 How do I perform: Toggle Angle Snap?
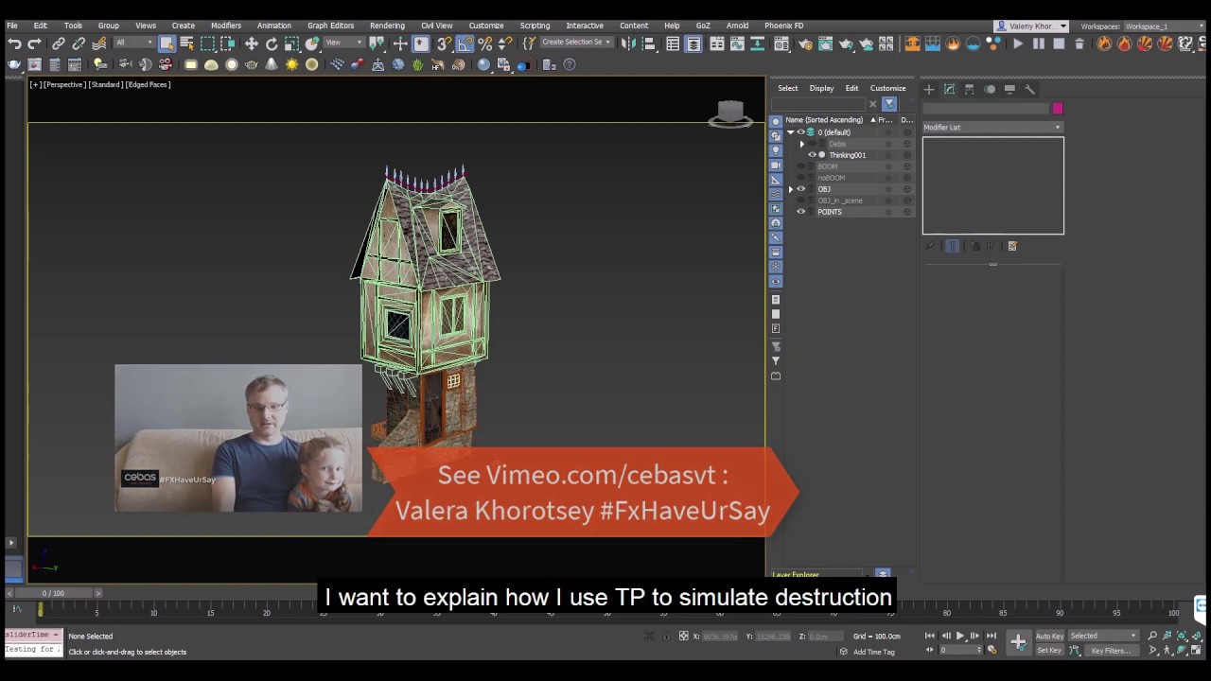pos(465,44)
